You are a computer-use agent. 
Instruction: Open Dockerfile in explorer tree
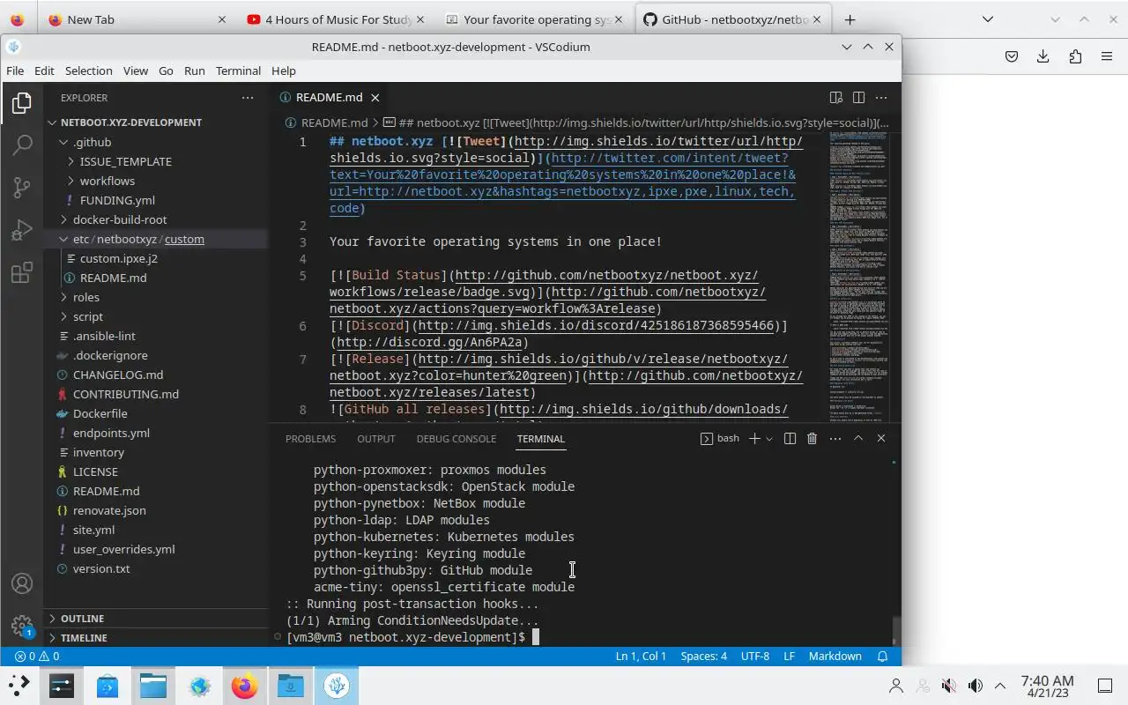156,413
